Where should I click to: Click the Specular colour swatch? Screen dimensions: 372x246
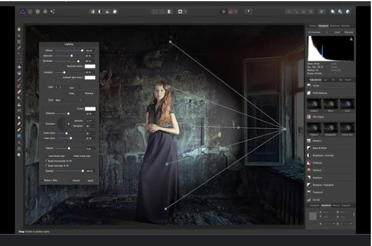pos(90,66)
